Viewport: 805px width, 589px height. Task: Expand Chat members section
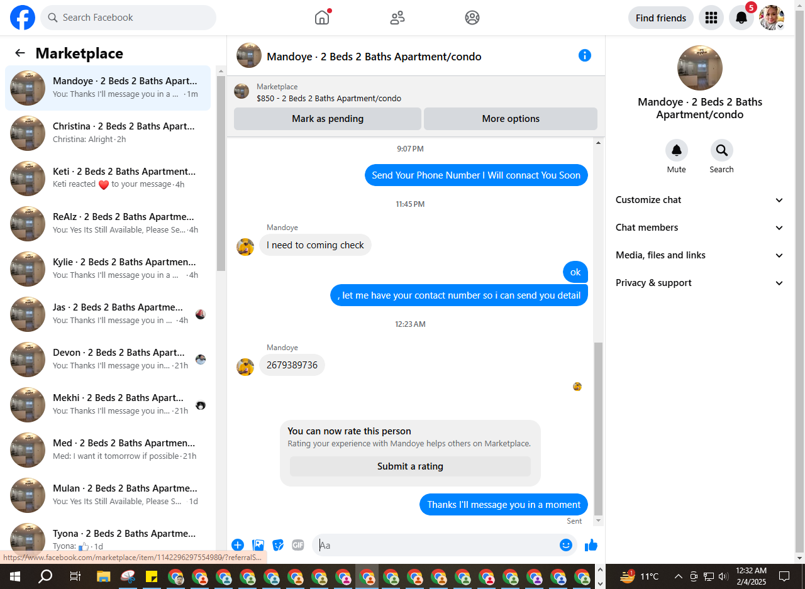[x=700, y=228]
